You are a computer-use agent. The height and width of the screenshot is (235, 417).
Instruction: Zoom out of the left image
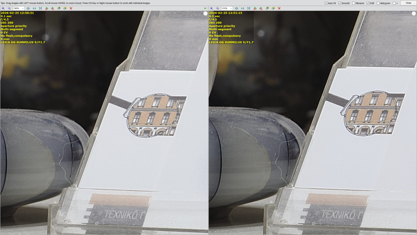pyautogui.click(x=9, y=8)
